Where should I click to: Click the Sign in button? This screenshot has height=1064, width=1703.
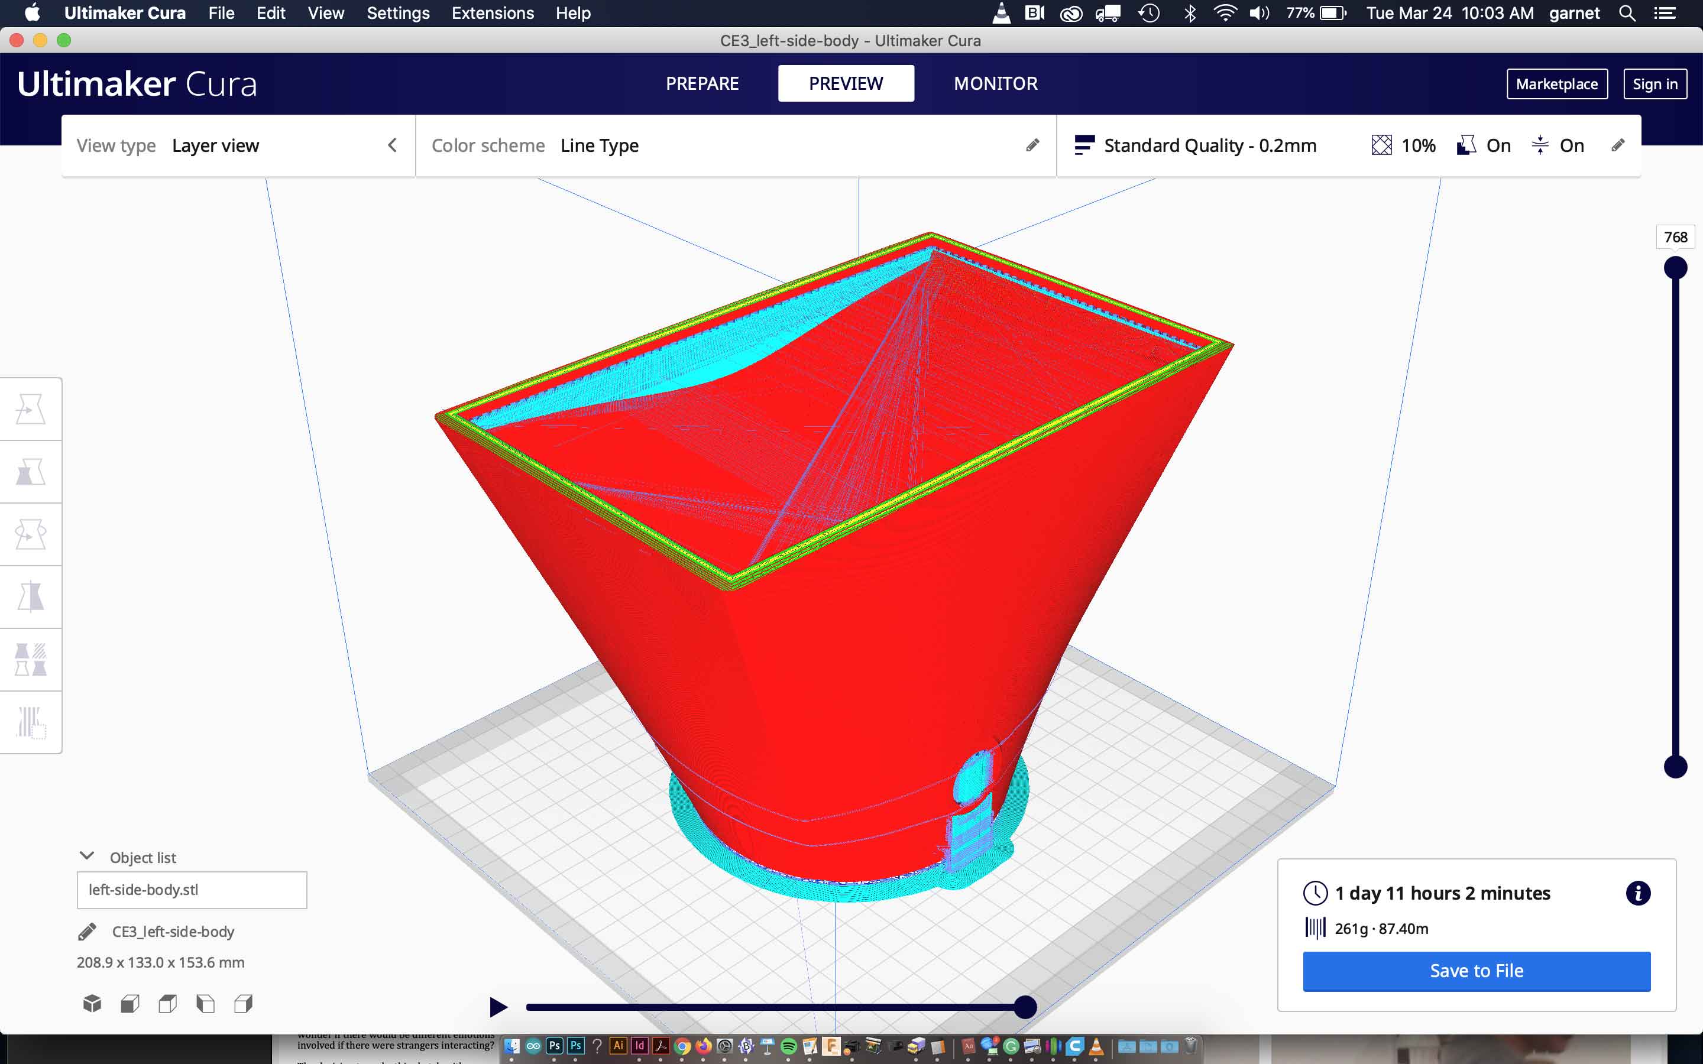[x=1655, y=84]
